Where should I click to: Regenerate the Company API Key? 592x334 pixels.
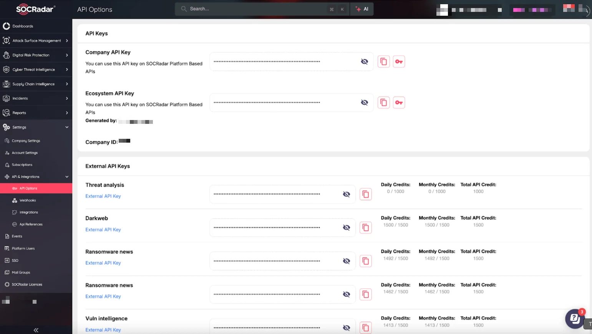pos(399,61)
